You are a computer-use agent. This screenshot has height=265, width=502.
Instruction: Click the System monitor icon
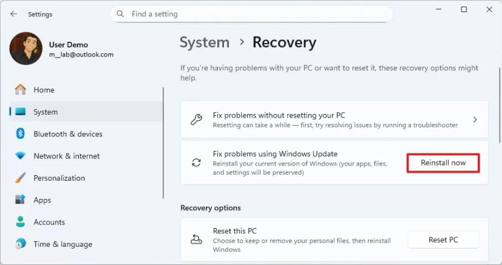tap(21, 112)
